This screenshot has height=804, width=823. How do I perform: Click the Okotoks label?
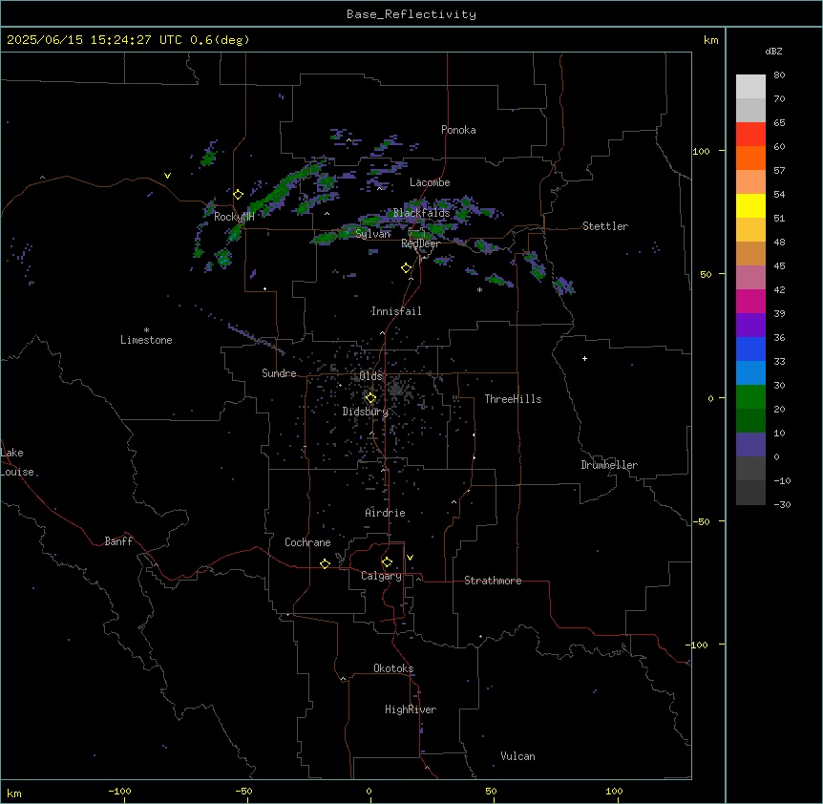pos(393,668)
